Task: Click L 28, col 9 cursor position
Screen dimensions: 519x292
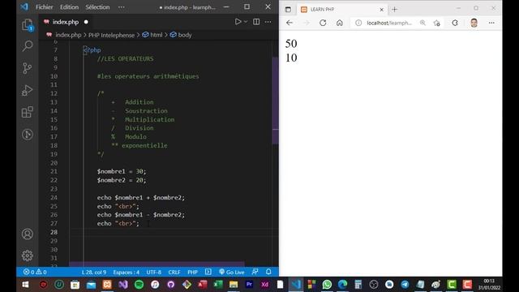Action: tap(94, 273)
